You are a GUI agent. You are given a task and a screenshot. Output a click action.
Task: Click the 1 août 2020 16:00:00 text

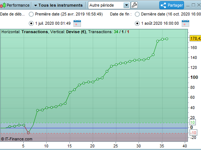pos(160,23)
